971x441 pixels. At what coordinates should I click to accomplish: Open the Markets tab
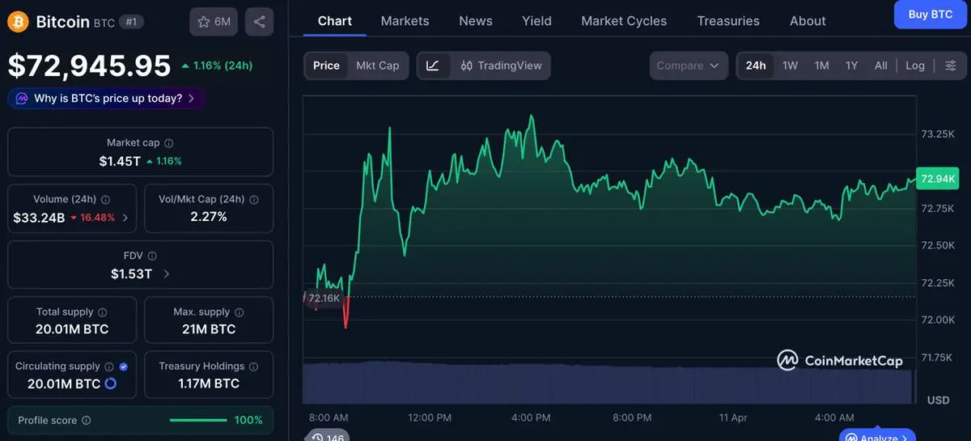pos(405,21)
